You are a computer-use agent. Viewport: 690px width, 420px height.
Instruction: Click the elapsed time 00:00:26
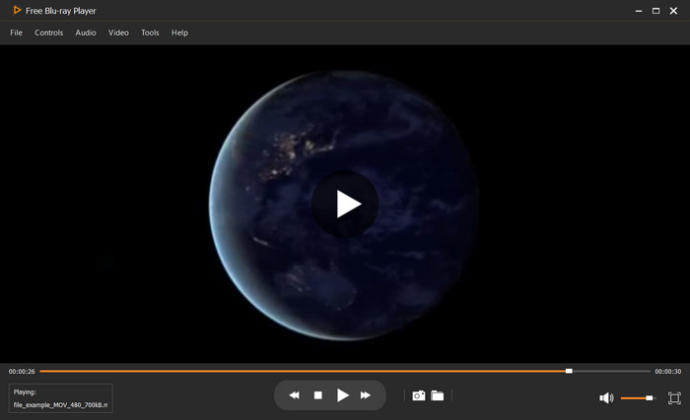22,371
